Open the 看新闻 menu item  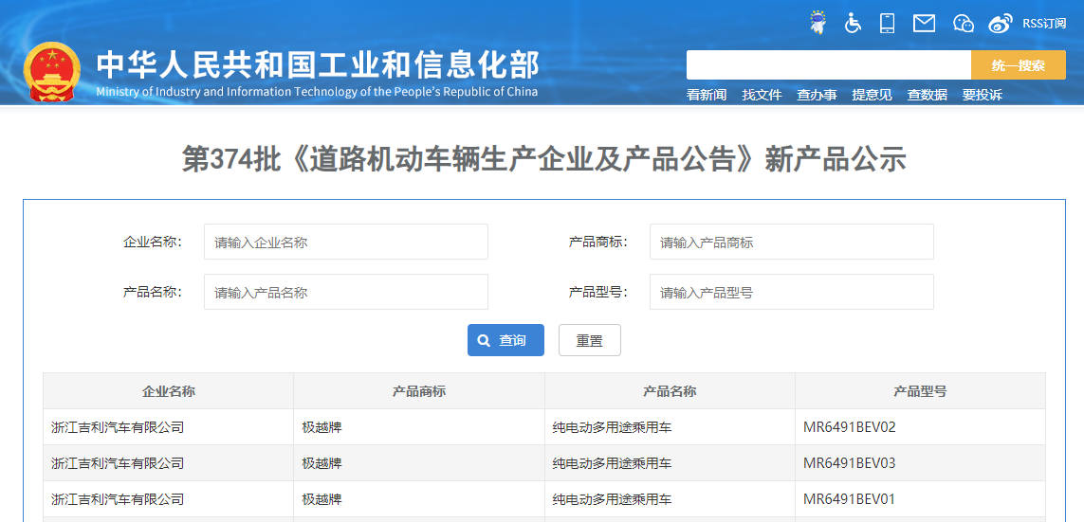(707, 95)
